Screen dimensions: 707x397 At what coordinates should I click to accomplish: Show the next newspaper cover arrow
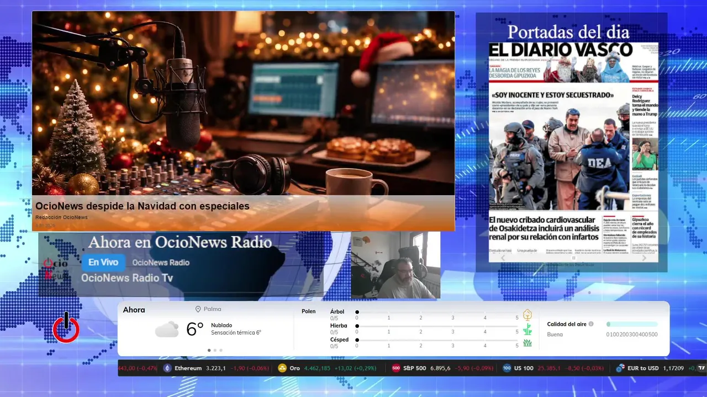[644, 257]
